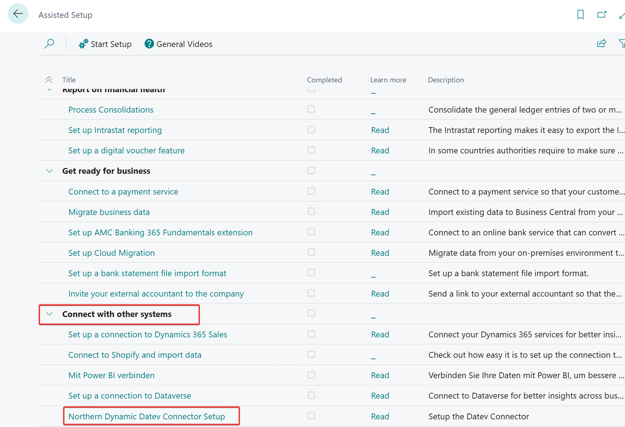Open Connect to Shopify and import data

135,355
